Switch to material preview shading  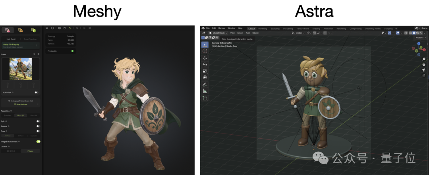[417, 33]
